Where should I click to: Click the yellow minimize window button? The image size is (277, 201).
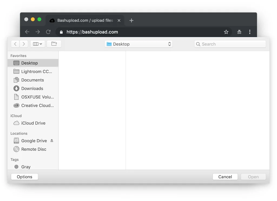tap(33, 19)
